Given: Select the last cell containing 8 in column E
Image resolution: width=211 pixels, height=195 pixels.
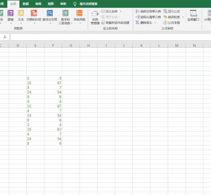Looking at the screenshot, I should 35,143.
